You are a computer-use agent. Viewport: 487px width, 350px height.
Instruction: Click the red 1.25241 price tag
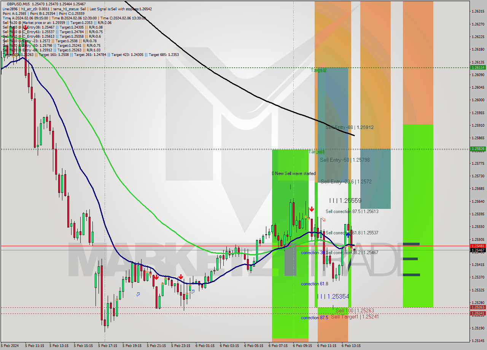click(478, 313)
